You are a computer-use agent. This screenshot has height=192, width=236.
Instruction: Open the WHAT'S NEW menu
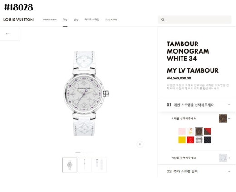pyautogui.click(x=49, y=20)
